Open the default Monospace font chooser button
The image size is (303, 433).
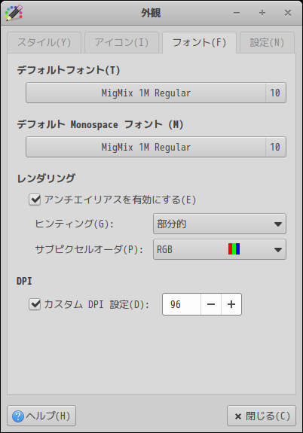(x=156, y=147)
